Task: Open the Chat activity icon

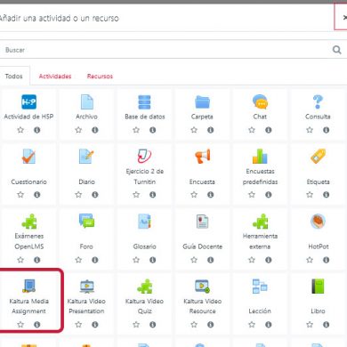Action: tap(260, 102)
